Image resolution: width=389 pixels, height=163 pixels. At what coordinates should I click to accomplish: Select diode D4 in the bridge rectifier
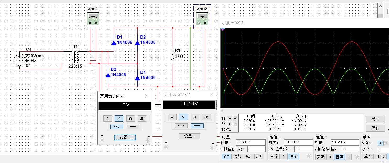[x=137, y=78]
